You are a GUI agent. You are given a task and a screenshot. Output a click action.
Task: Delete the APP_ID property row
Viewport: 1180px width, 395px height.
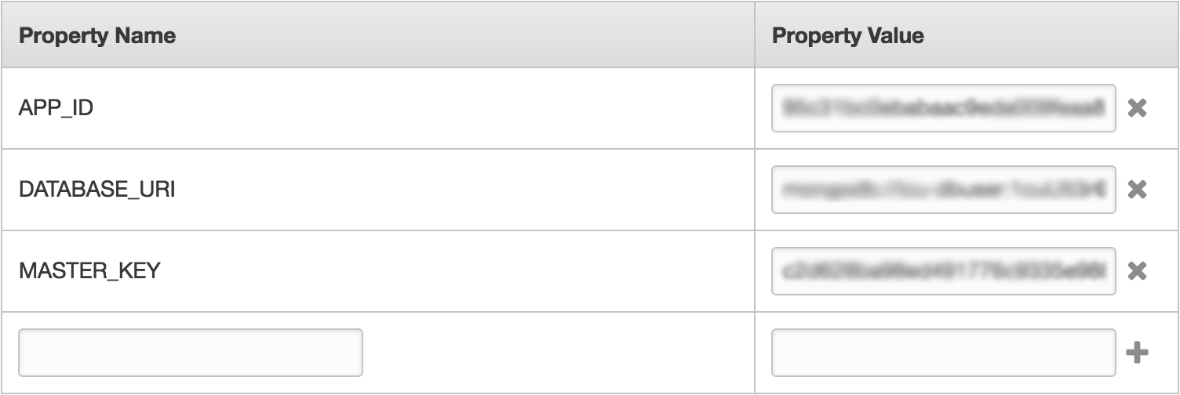pos(1137,108)
